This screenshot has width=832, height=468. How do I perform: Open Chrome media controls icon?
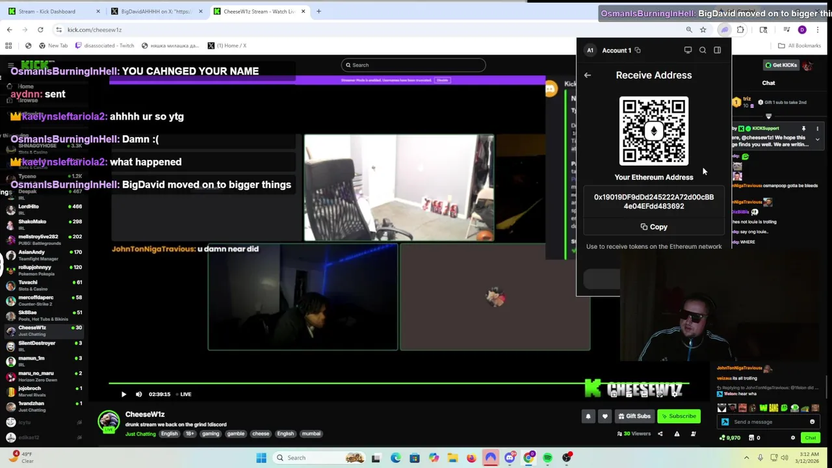786,29
